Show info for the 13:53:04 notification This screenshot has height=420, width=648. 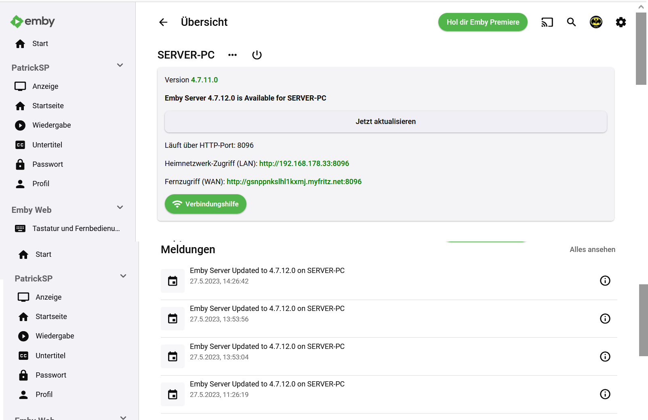605,357
